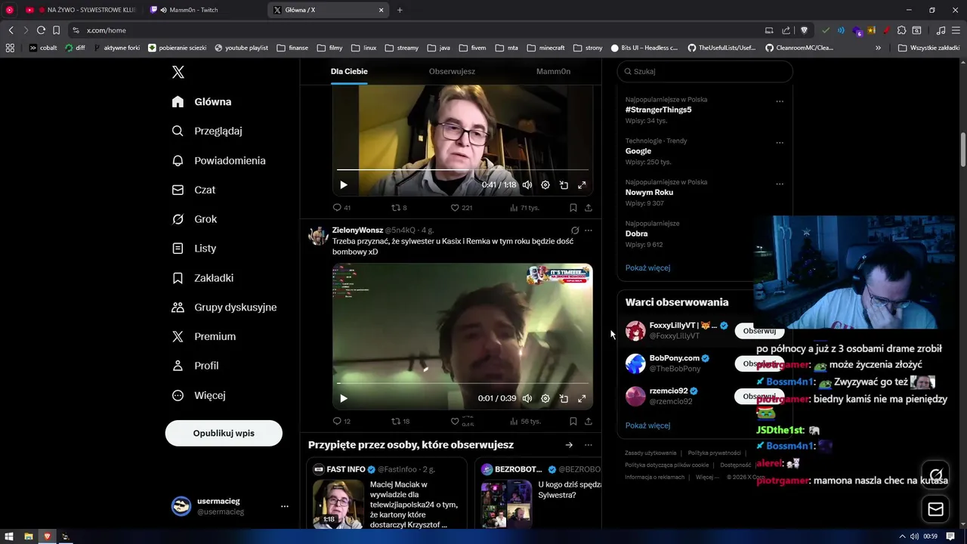
Task: Like the post with 221 likes
Action: coord(461,208)
